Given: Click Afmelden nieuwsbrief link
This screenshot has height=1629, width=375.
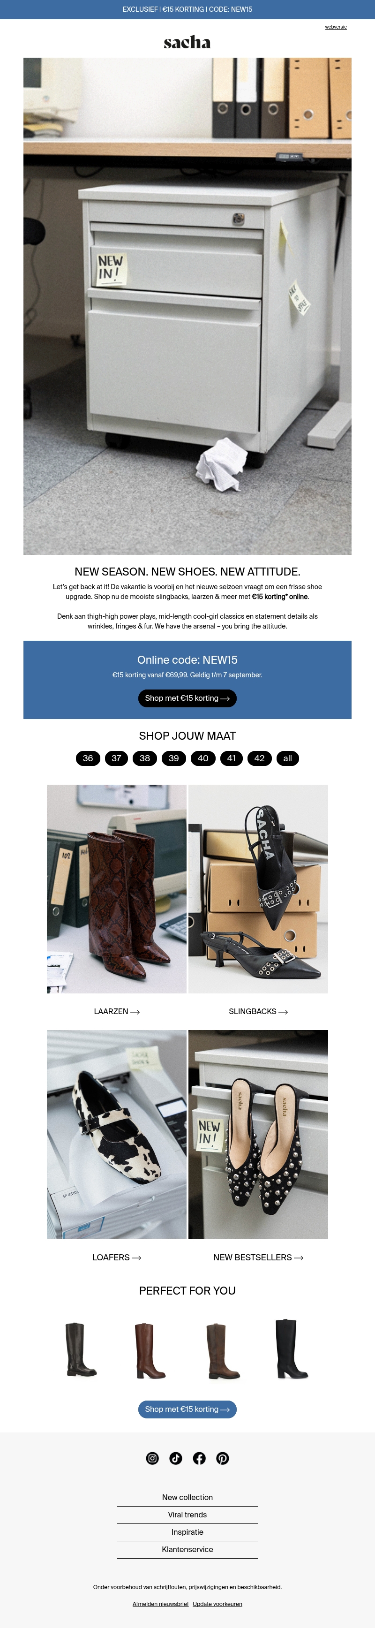Looking at the screenshot, I should click(x=161, y=1604).
